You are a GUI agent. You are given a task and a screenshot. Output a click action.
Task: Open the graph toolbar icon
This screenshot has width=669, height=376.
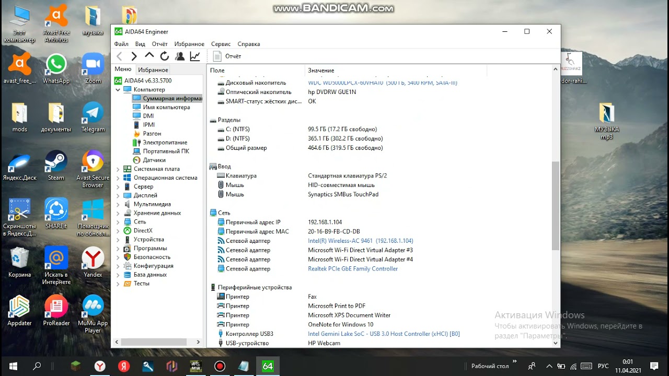coord(195,56)
